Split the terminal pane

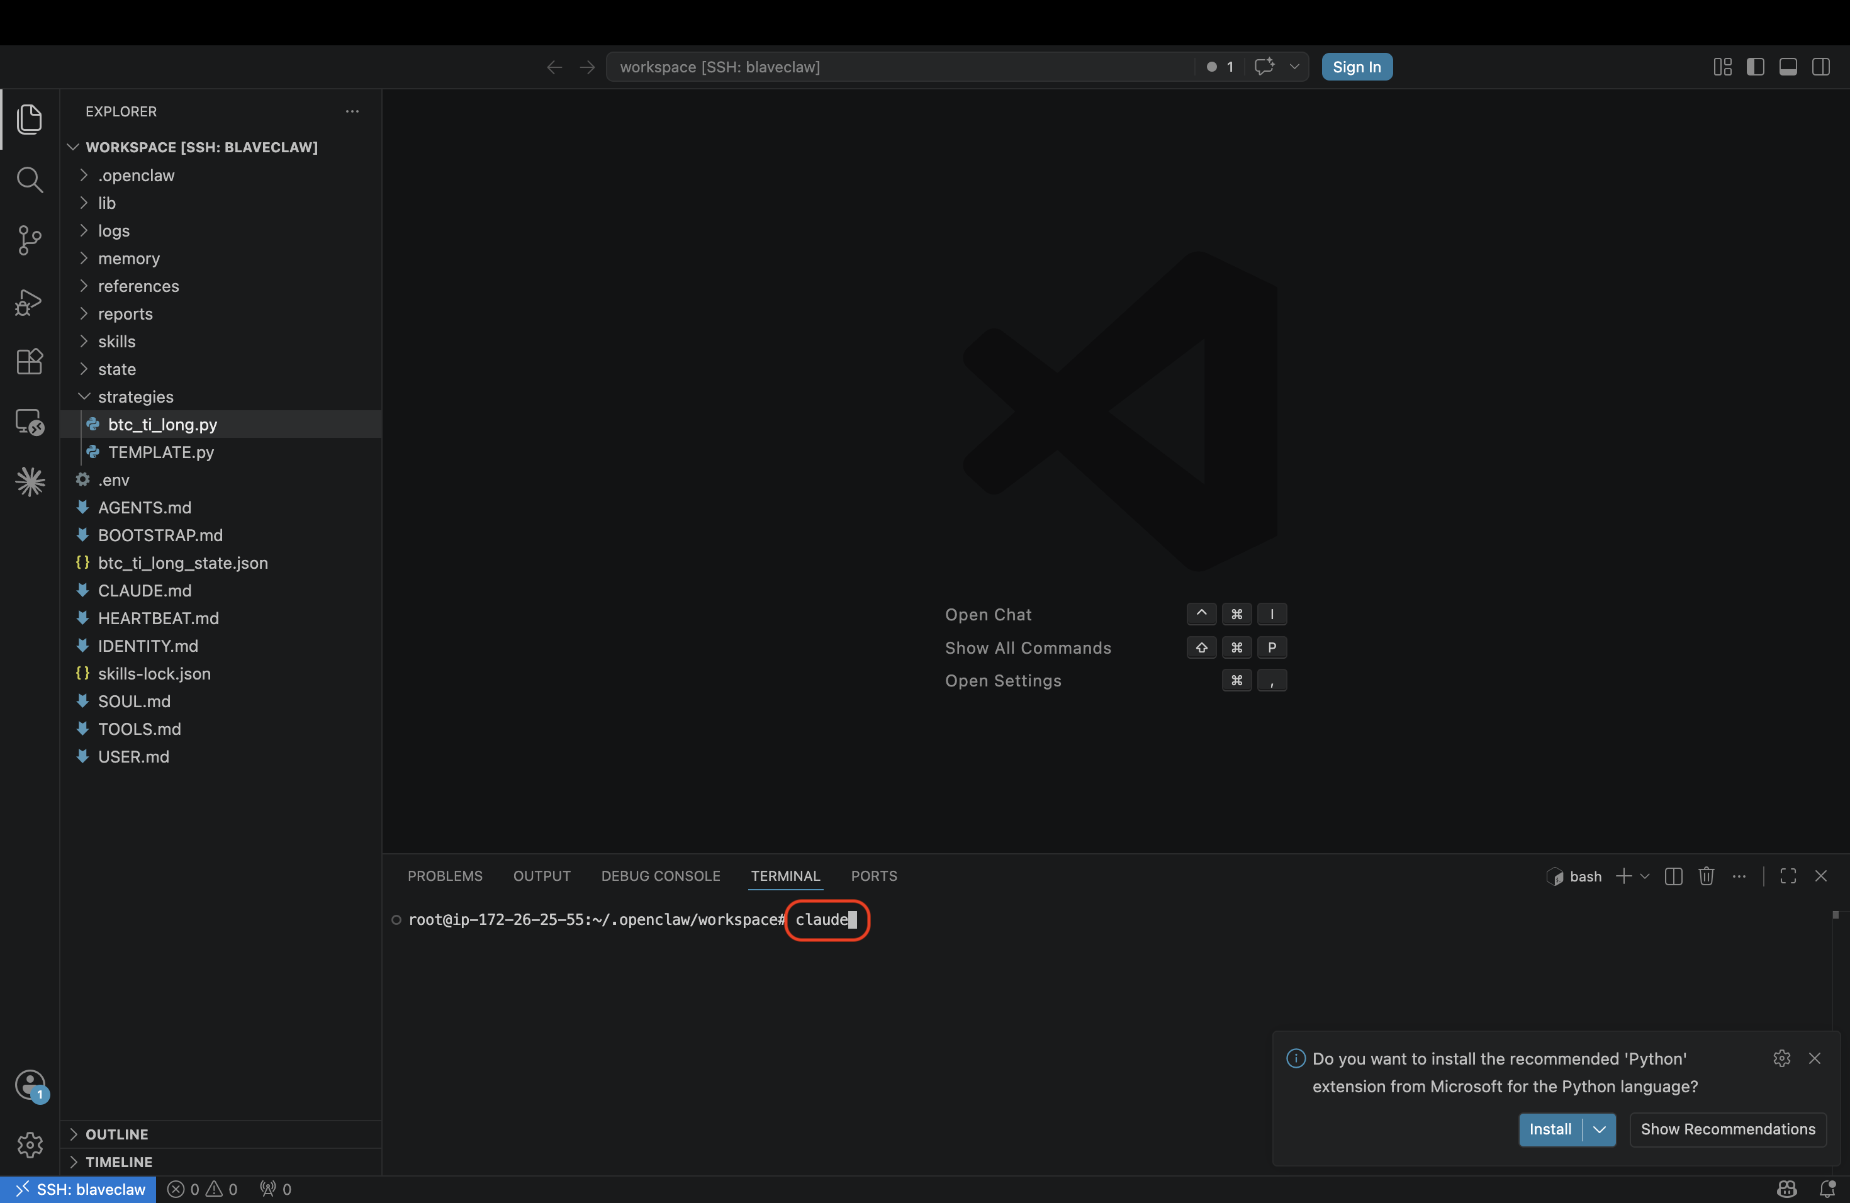tap(1674, 876)
